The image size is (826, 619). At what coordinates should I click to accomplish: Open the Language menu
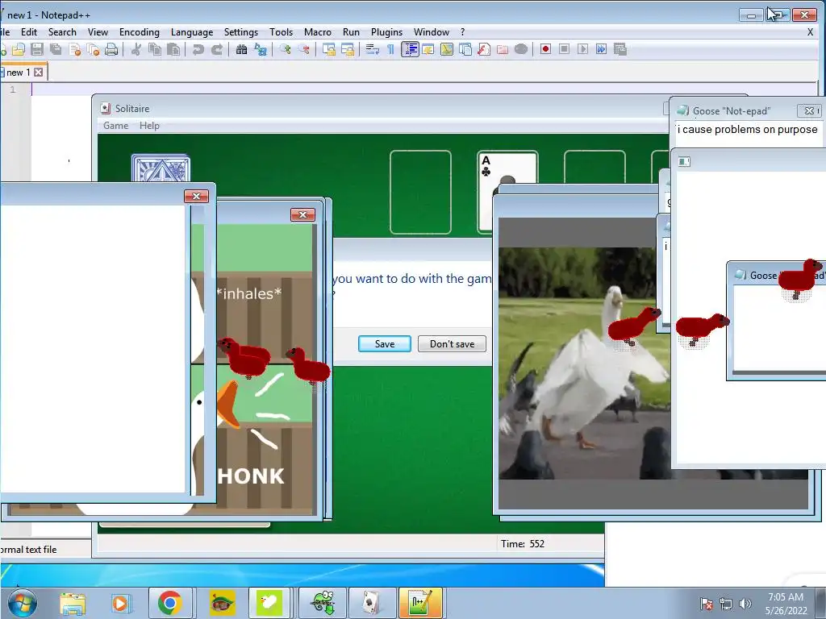[x=192, y=32]
